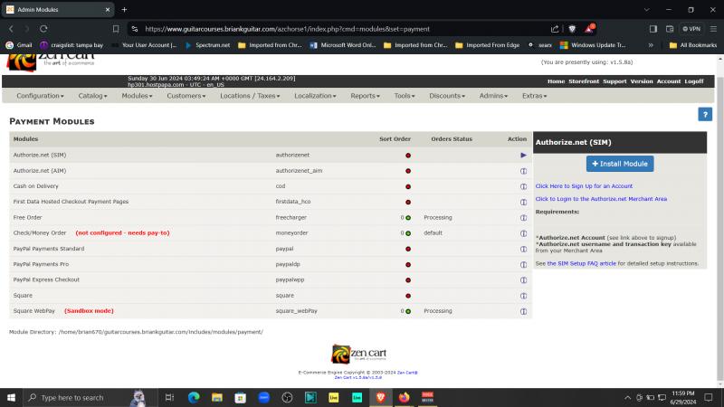Open the SIM Setup FAQ article link
Image resolution: width=724 pixels, height=407 pixels.
point(581,263)
